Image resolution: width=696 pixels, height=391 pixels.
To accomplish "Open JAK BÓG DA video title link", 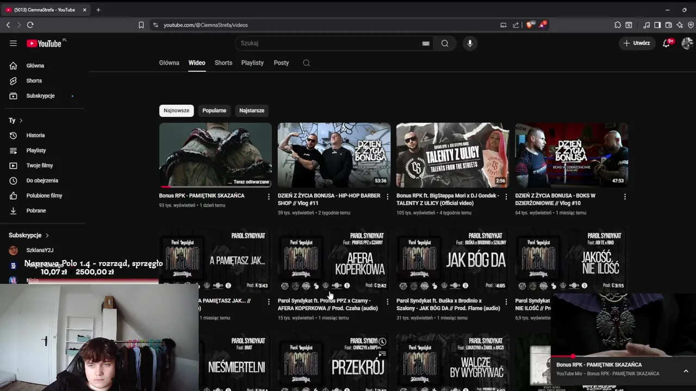I will click(x=448, y=305).
